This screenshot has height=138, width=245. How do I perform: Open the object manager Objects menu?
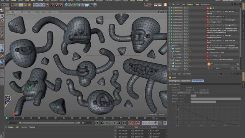190,4
